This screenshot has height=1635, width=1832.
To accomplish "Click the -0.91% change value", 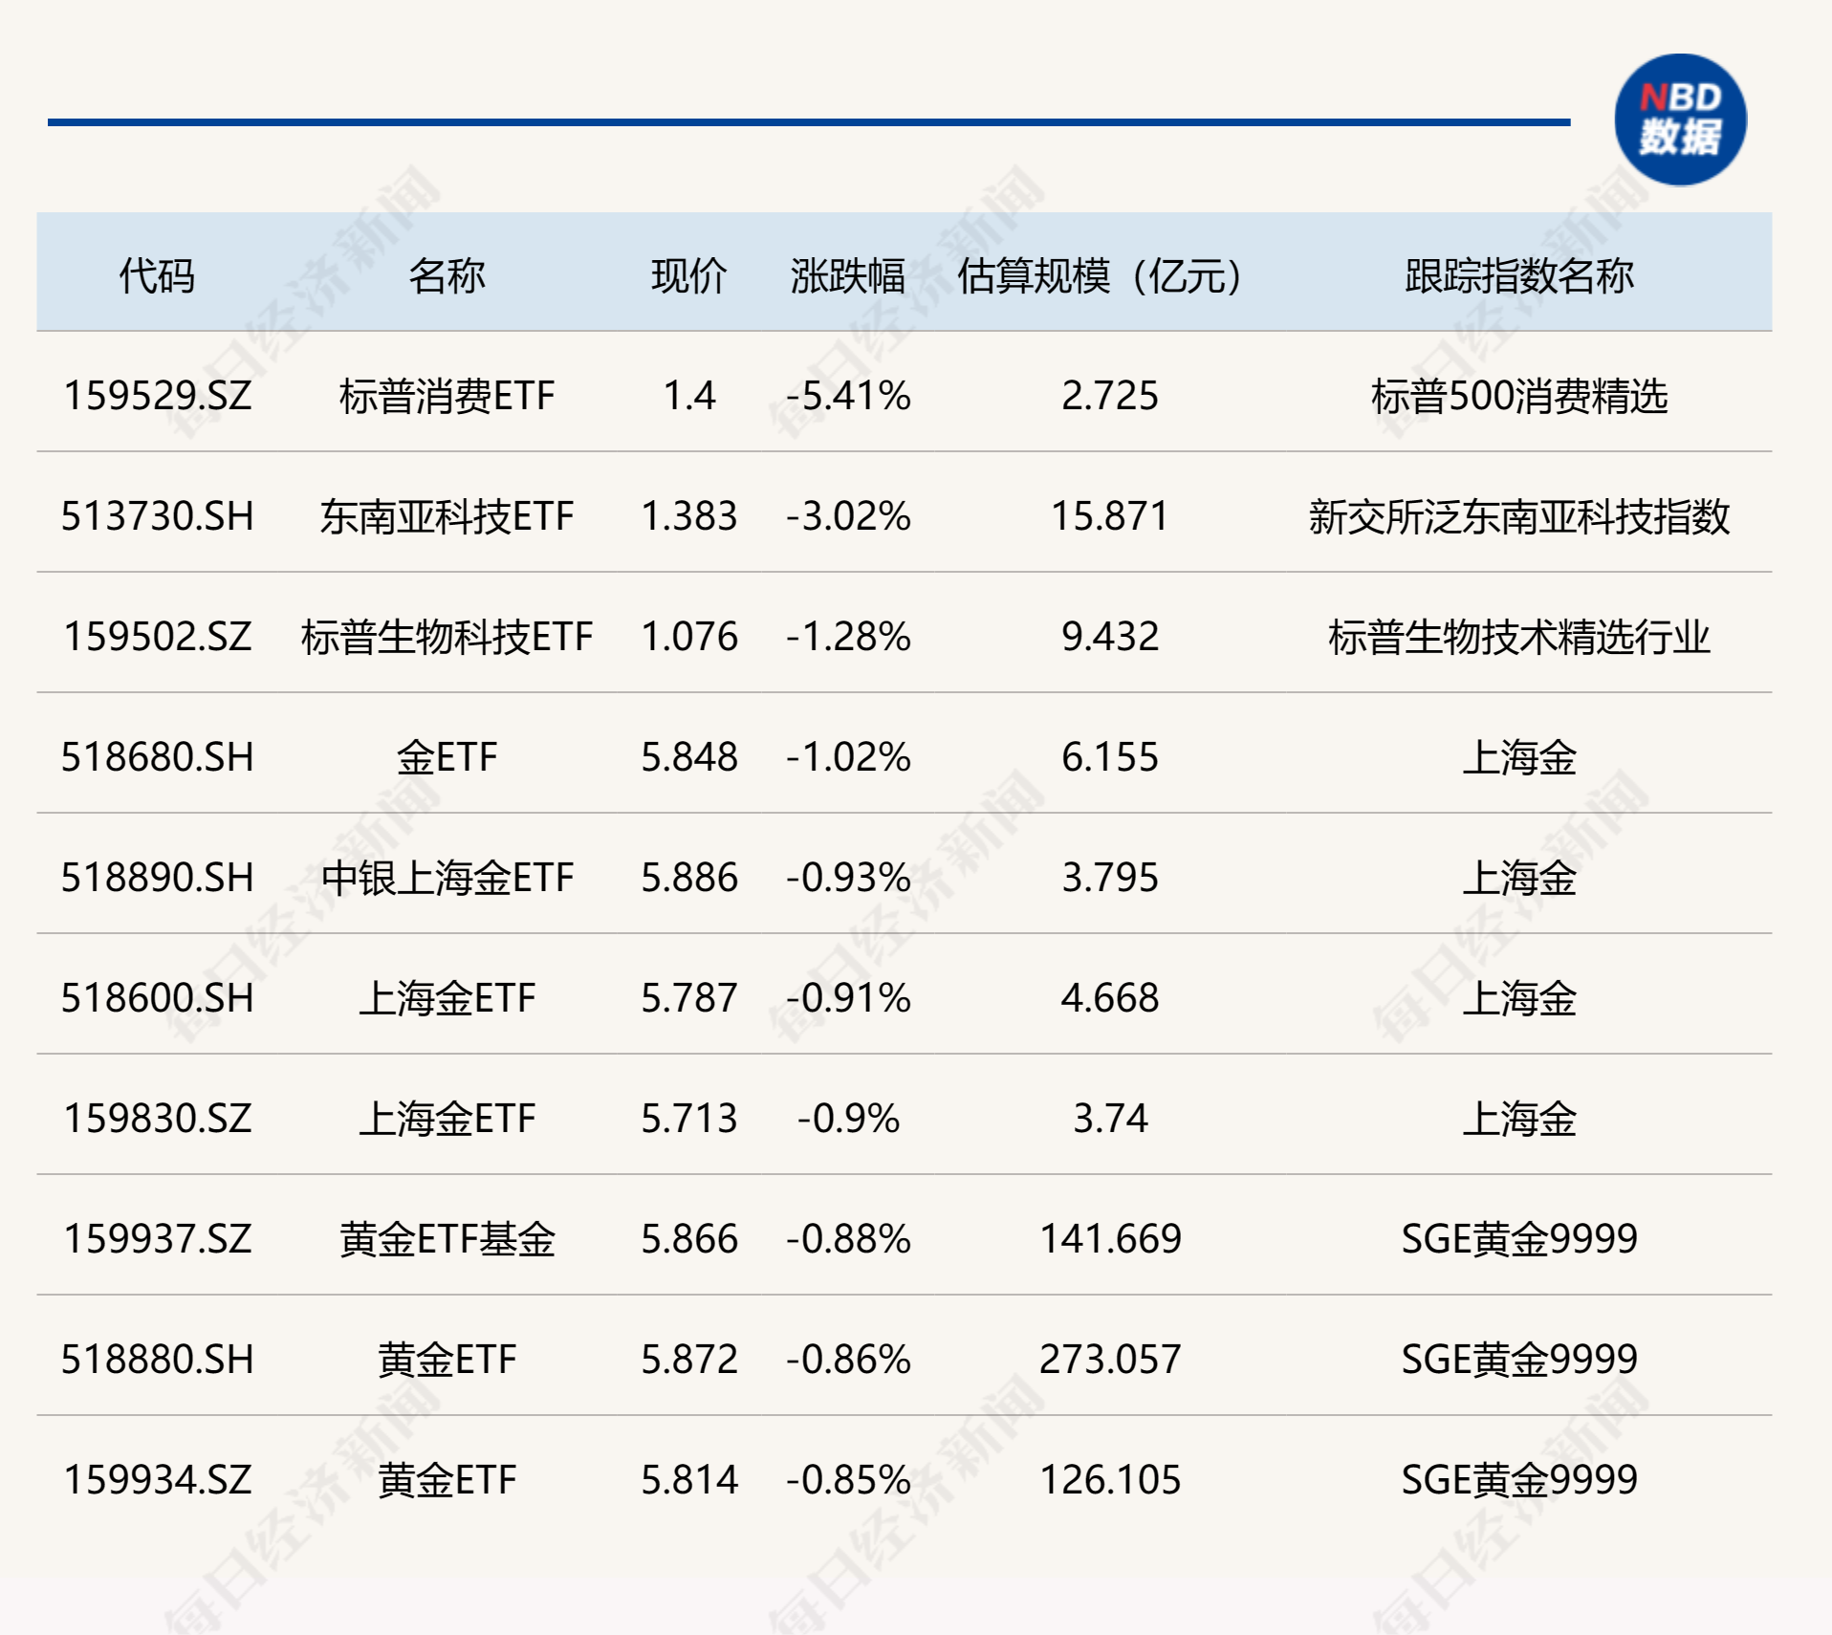I will pyautogui.click(x=848, y=998).
